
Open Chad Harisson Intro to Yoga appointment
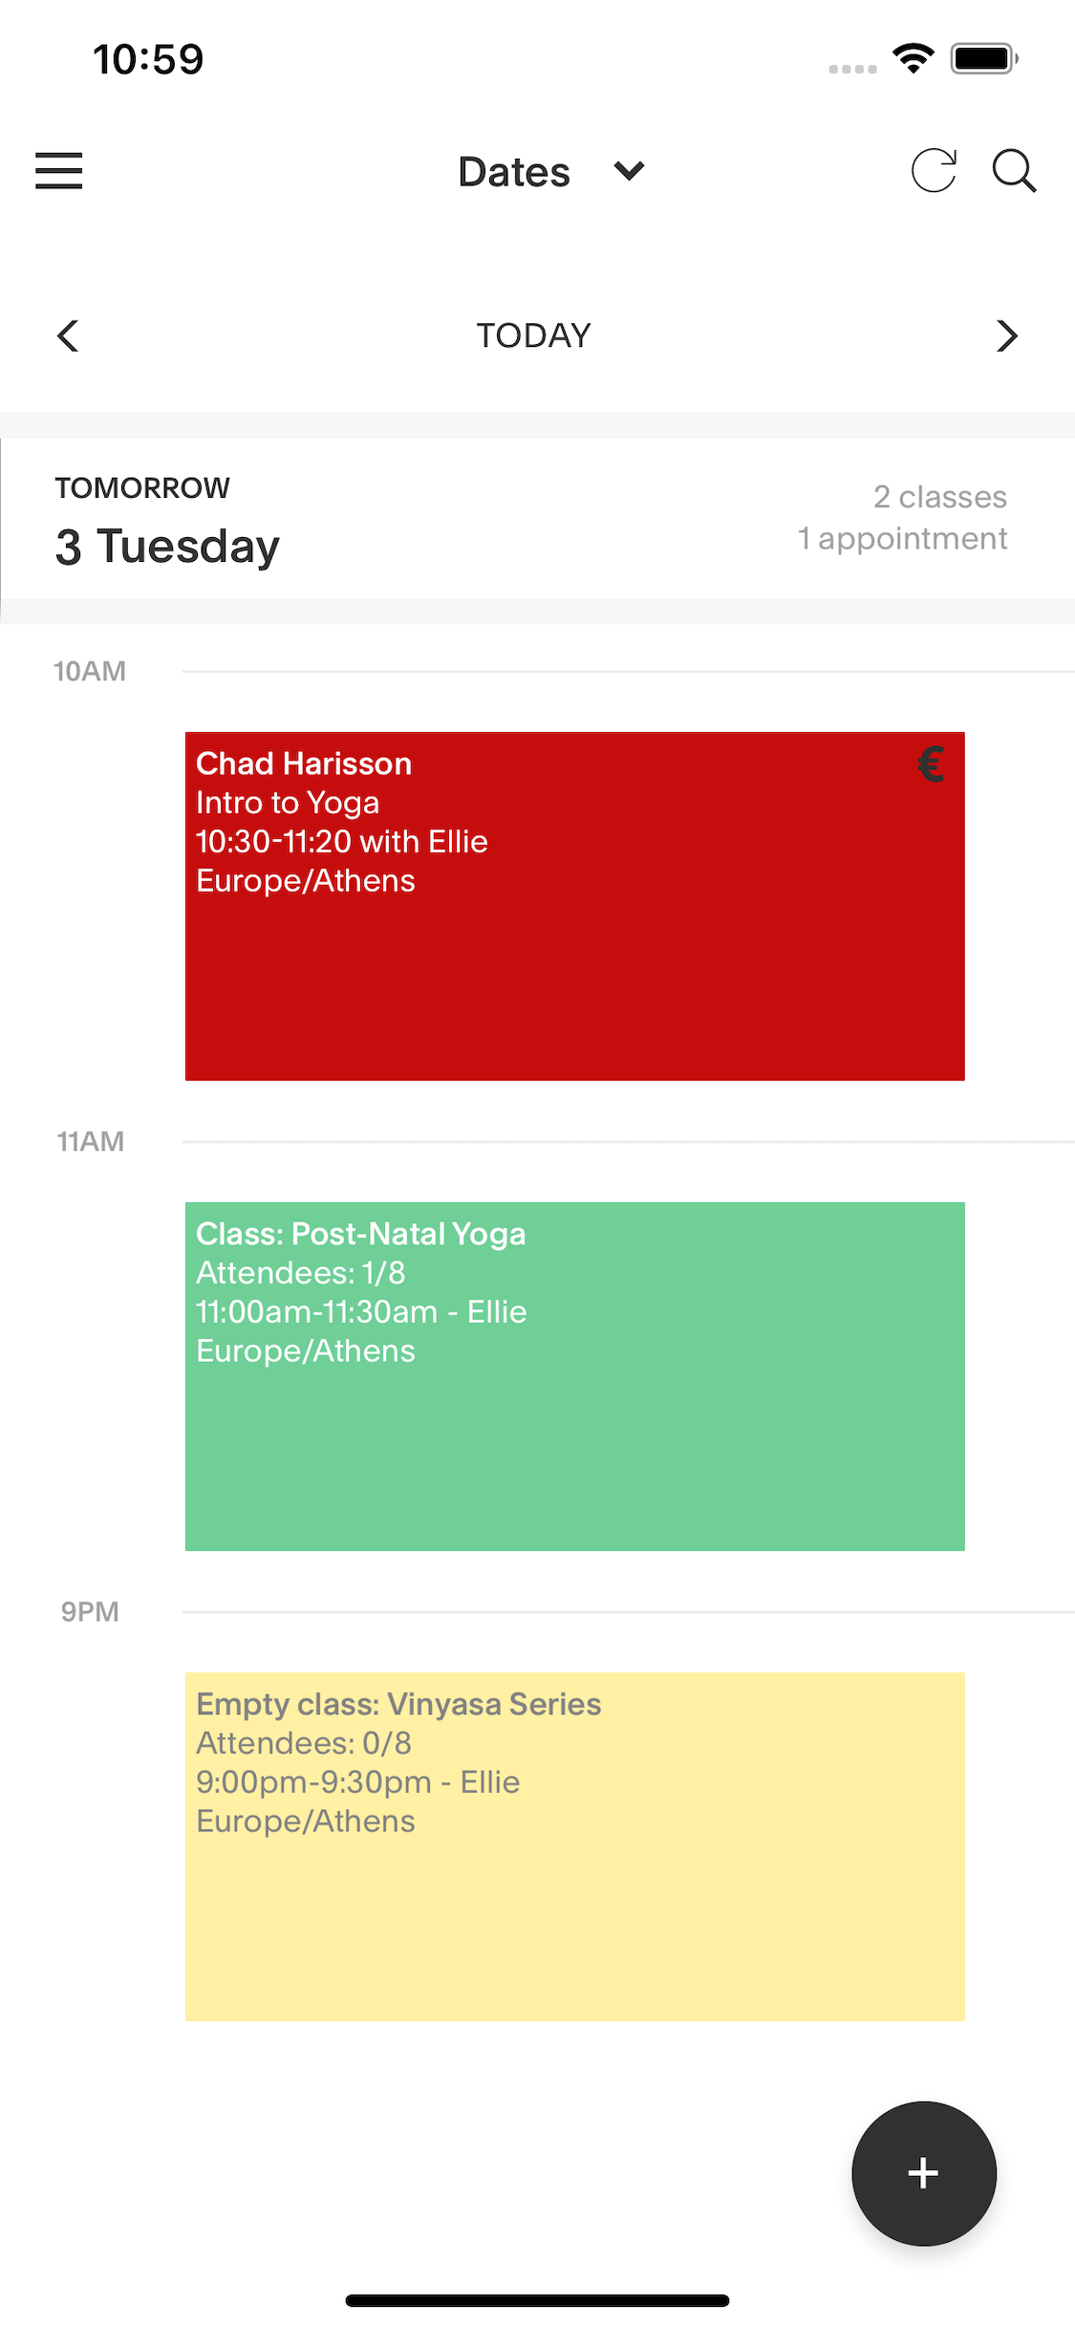pyautogui.click(x=574, y=906)
